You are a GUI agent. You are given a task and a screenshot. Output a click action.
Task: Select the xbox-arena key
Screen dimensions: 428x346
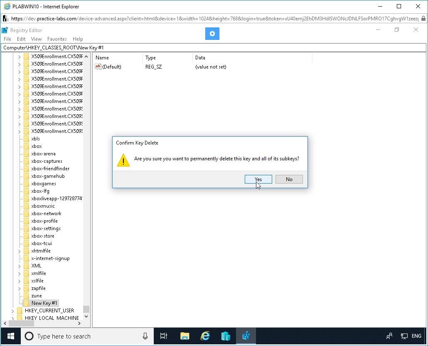(x=43, y=154)
